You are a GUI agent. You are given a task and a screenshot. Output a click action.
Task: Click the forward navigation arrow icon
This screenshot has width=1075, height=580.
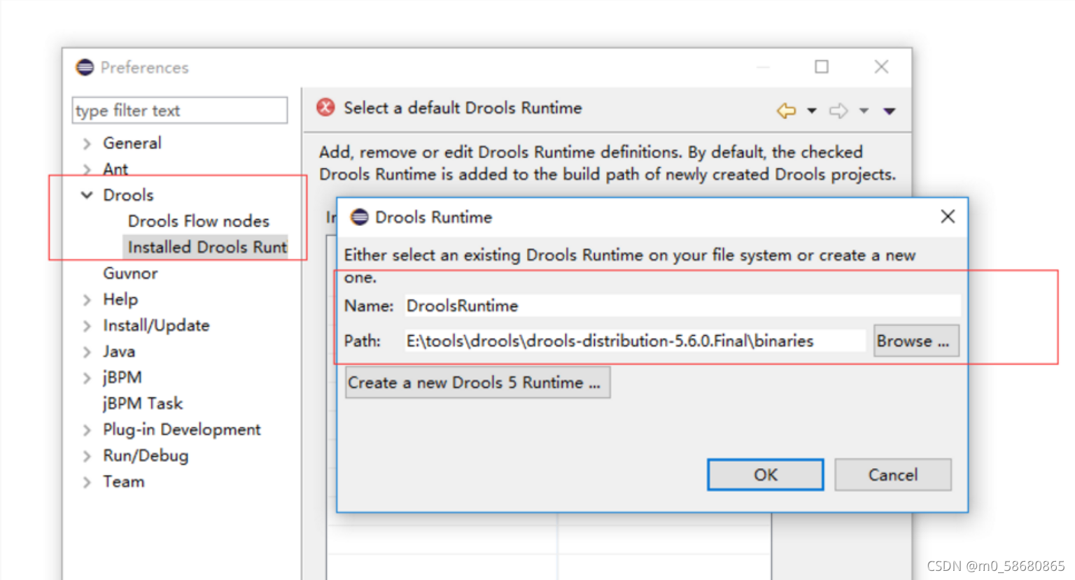[x=838, y=111]
